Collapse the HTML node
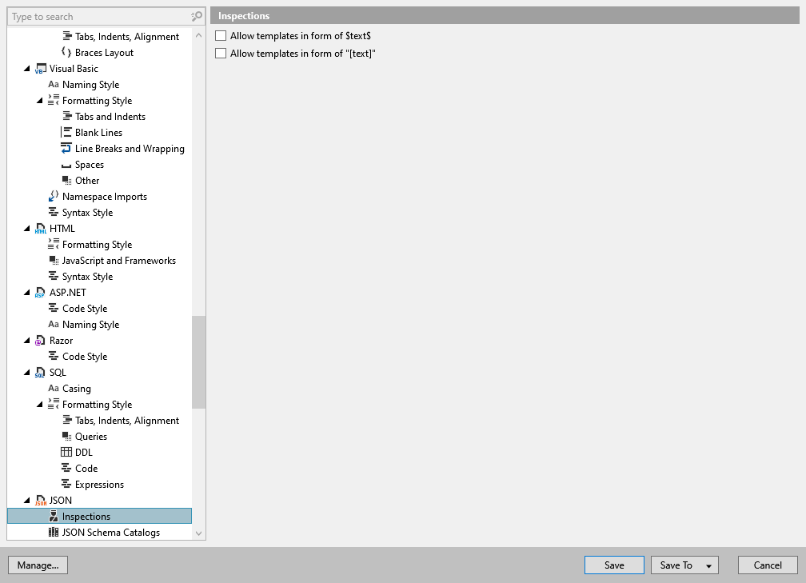 click(27, 229)
